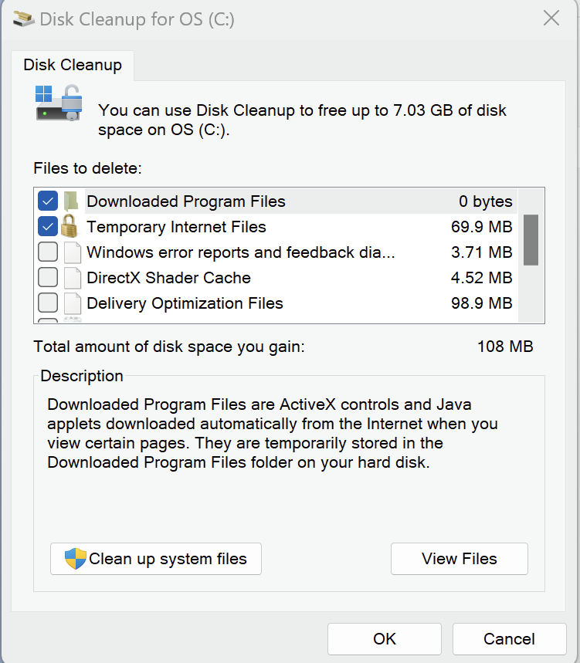The width and height of the screenshot is (580, 663).
Task: Close the Disk Cleanup window
Action: [551, 19]
